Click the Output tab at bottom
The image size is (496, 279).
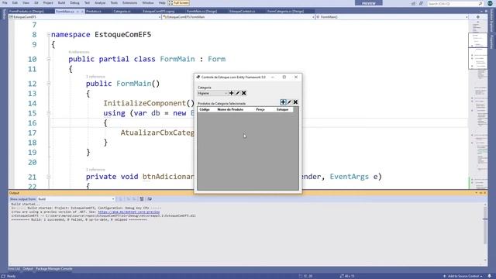pos(28,269)
